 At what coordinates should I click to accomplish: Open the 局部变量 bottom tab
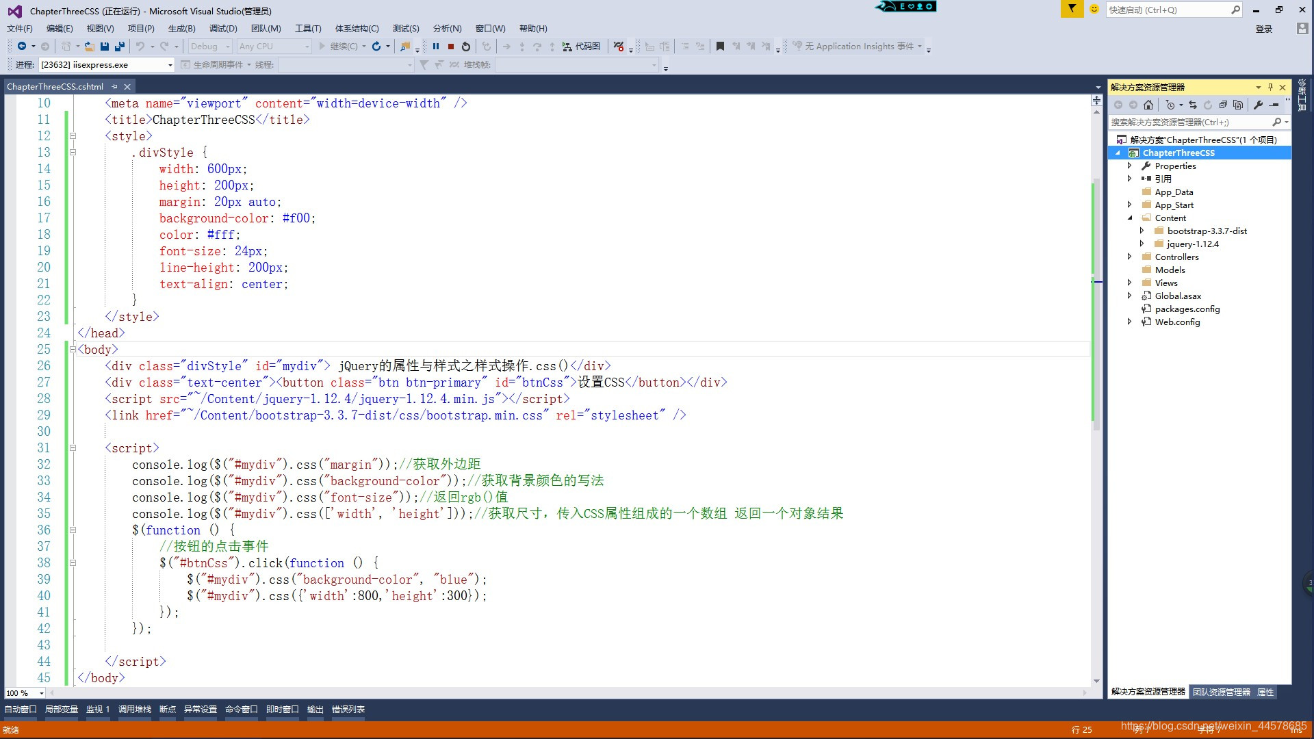click(62, 709)
